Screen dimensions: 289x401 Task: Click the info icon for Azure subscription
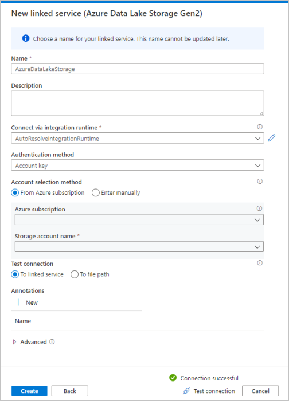click(259, 209)
